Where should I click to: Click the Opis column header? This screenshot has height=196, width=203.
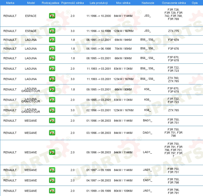click(x=194, y=3)
